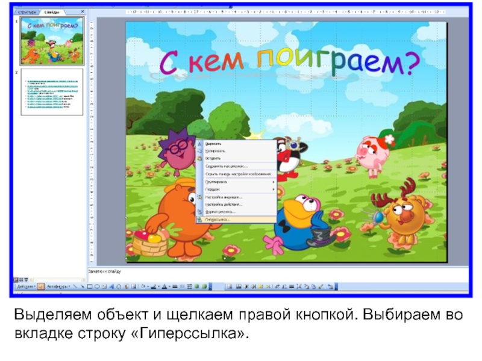Open Dash Style options
This screenshot has height=361, width=482.
coord(183,287)
